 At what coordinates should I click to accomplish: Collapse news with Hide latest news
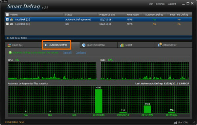coord(14,122)
